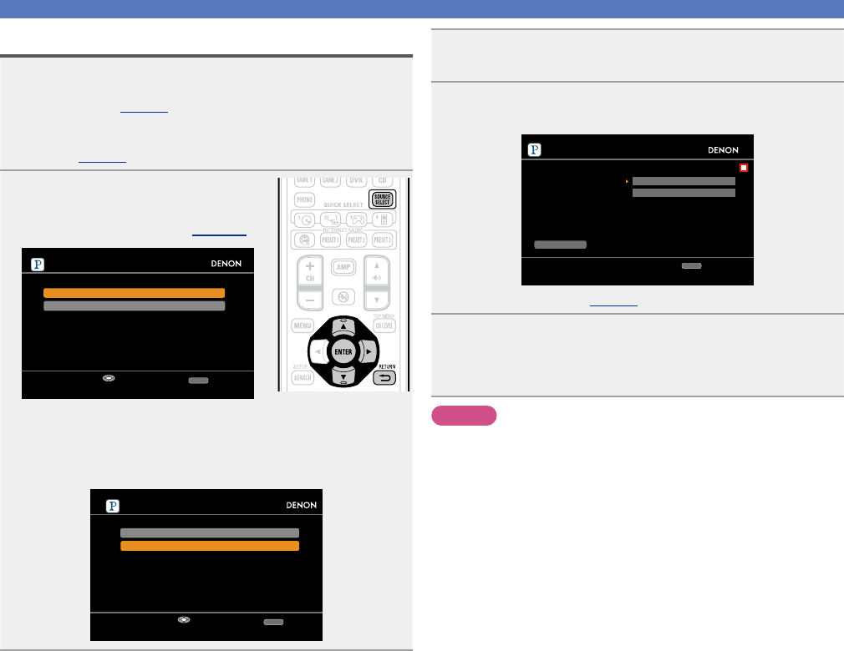Click the volume down arrow on the remote

[377, 300]
